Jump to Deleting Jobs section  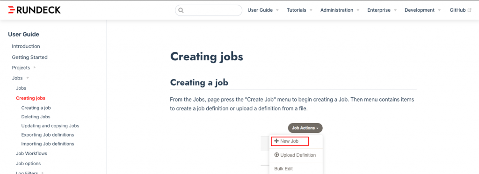(x=36, y=116)
